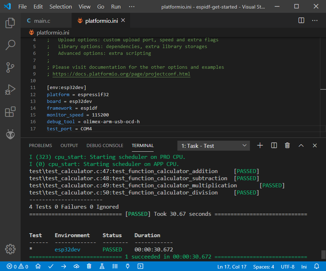Click PlatformIO Run Task list icon
The height and width of the screenshot is (271, 326).
point(115,266)
